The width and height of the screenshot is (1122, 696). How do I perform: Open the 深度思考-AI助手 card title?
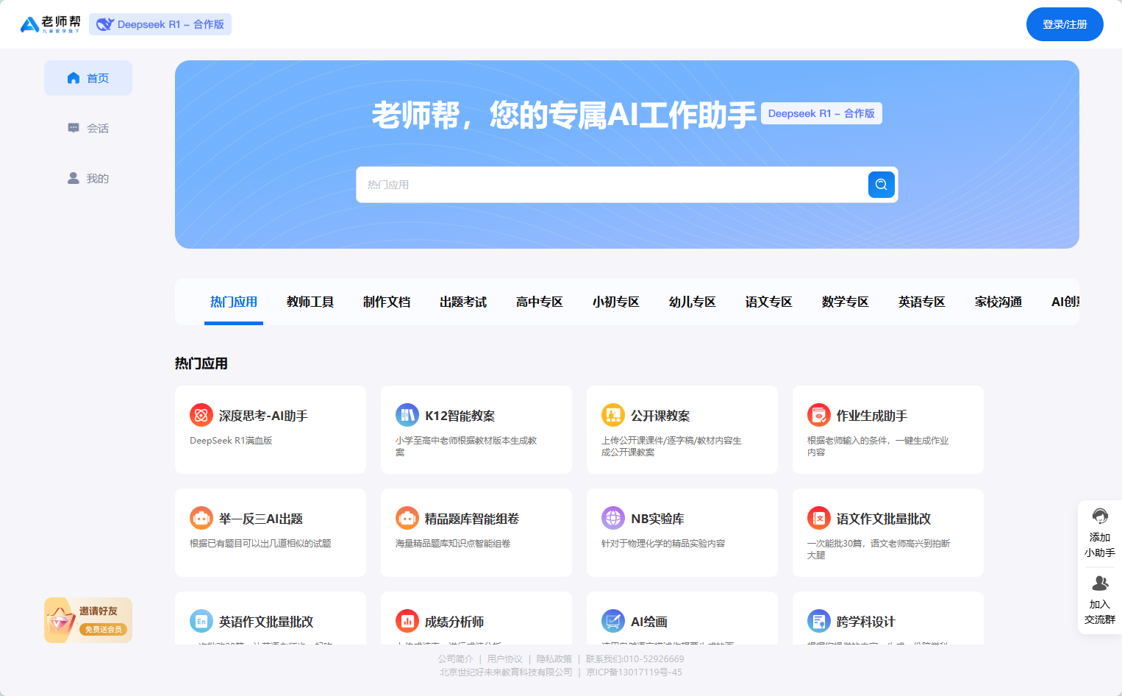tap(263, 416)
